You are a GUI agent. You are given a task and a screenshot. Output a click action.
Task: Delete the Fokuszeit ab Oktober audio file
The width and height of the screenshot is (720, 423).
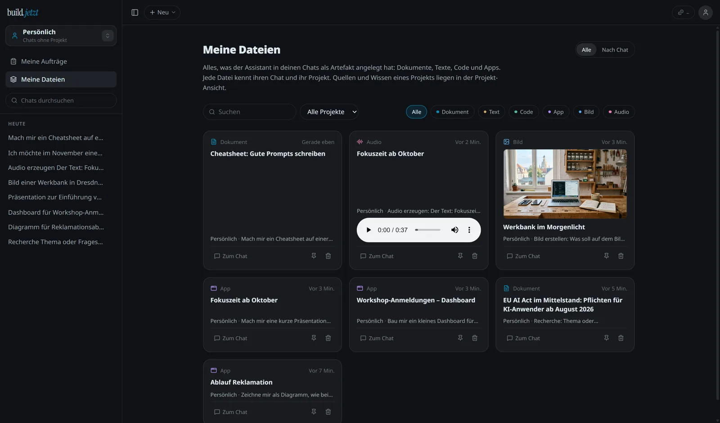474,256
